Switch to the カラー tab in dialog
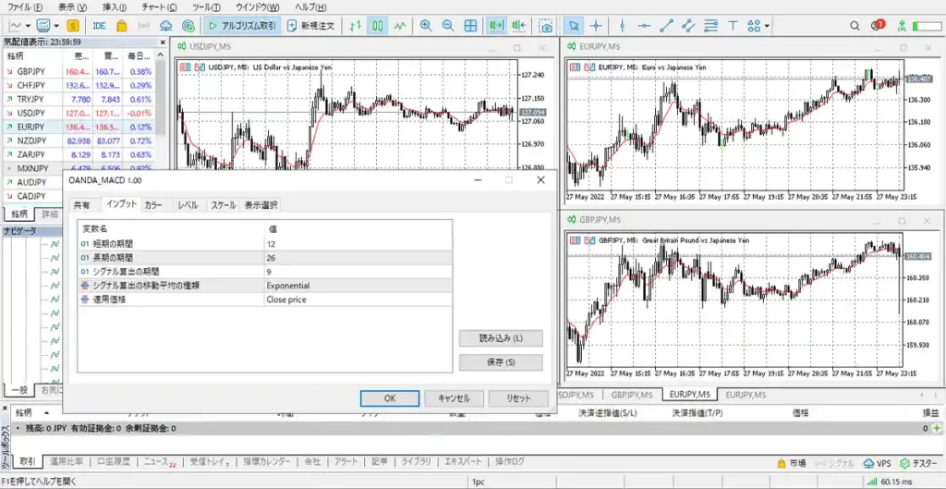 (x=152, y=205)
